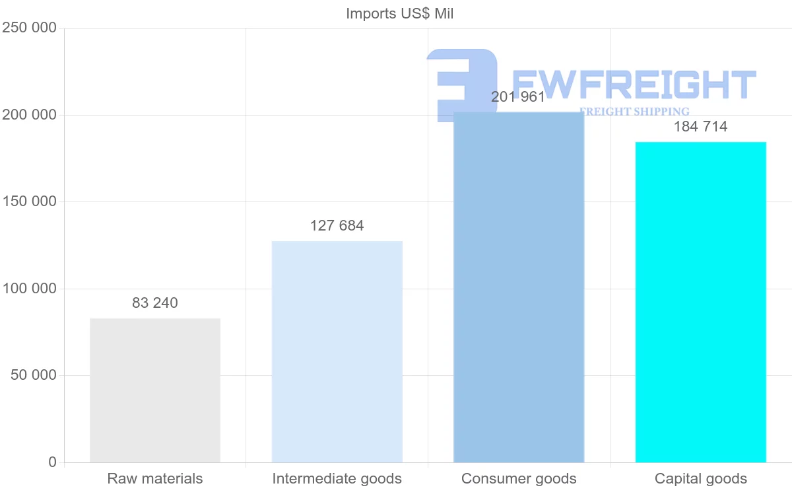Select the light blue Intermediate goods bar

(337, 351)
